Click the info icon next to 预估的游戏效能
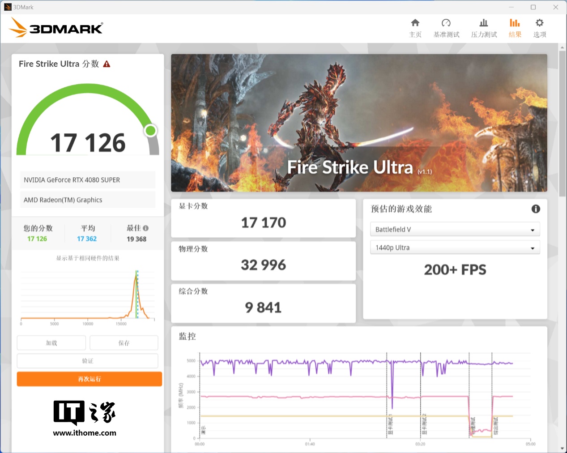This screenshot has height=453, width=567. [536, 209]
